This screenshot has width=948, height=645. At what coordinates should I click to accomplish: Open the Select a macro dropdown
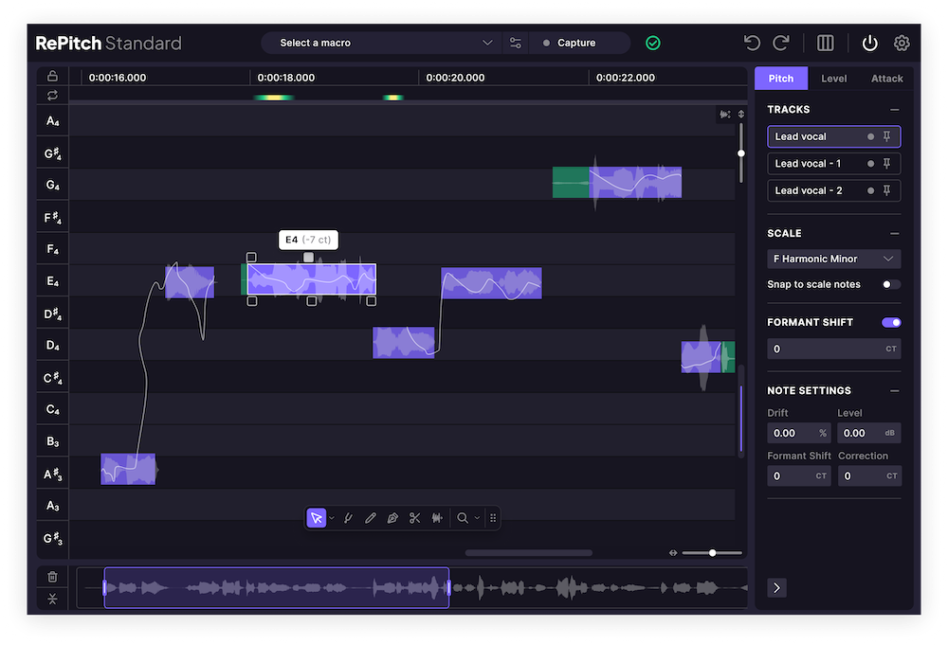coord(381,43)
